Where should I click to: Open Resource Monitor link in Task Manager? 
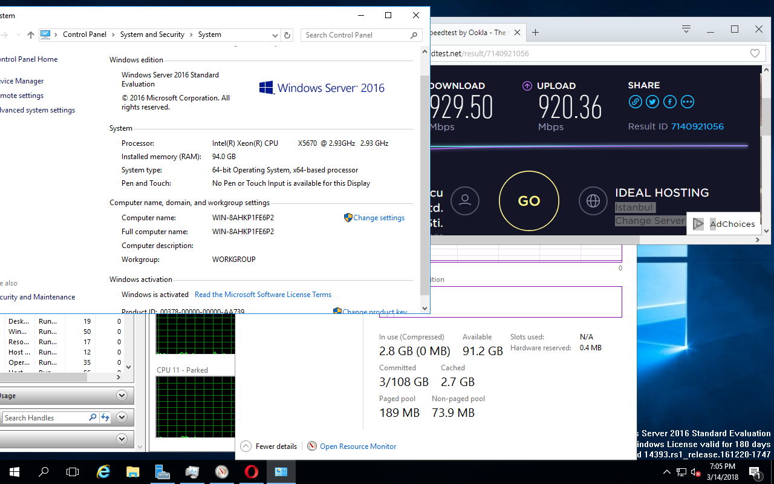click(358, 446)
